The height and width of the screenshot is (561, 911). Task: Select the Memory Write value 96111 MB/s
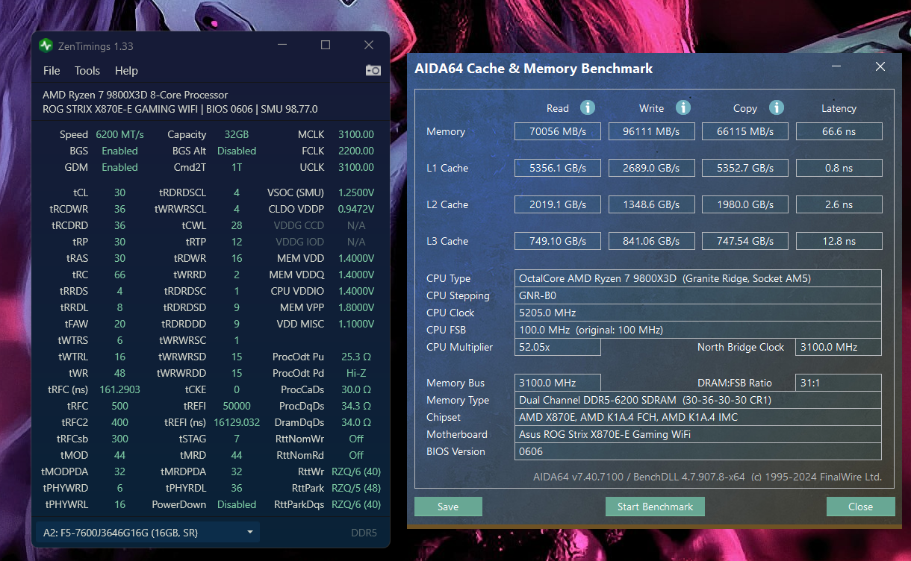[x=651, y=131]
